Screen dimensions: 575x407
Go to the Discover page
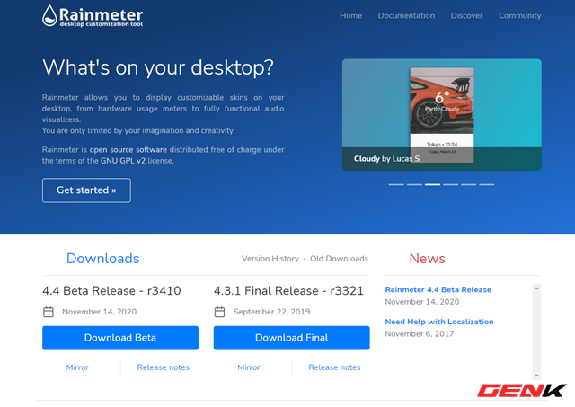(x=466, y=15)
